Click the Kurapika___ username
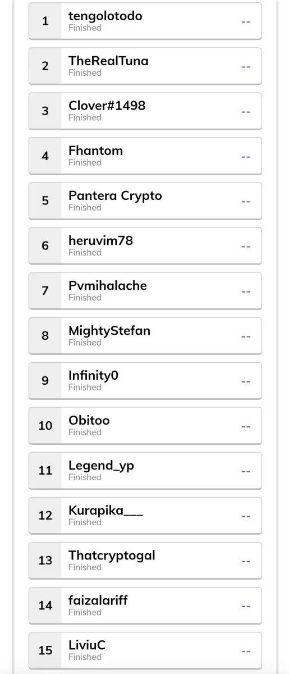 click(x=105, y=511)
